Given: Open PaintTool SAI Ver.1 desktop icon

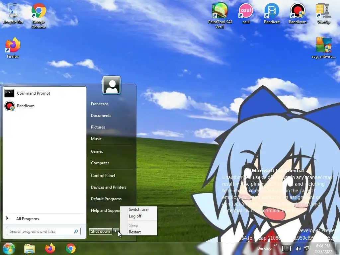Looking at the screenshot, I should pos(220,16).
